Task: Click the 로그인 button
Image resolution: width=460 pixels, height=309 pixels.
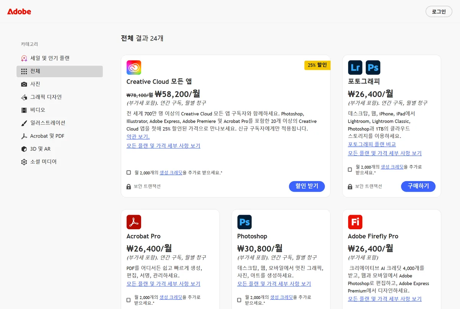Action: point(439,12)
